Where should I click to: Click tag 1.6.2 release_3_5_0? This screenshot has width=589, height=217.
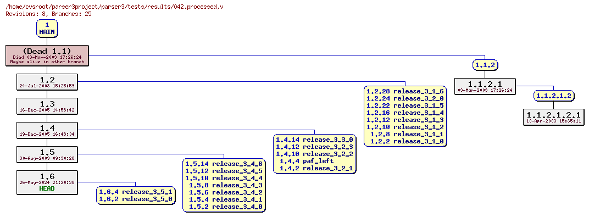pyautogui.click(x=136, y=199)
